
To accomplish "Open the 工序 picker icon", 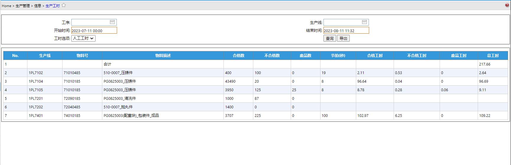I will [112, 22].
